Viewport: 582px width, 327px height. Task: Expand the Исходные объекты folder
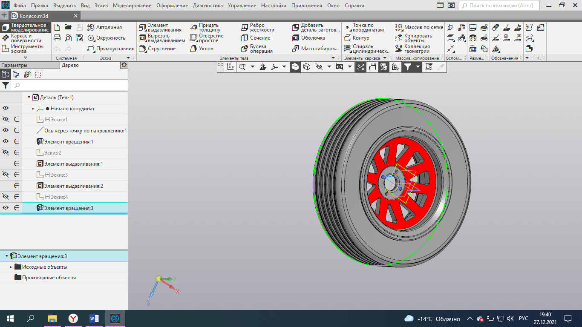coord(12,267)
